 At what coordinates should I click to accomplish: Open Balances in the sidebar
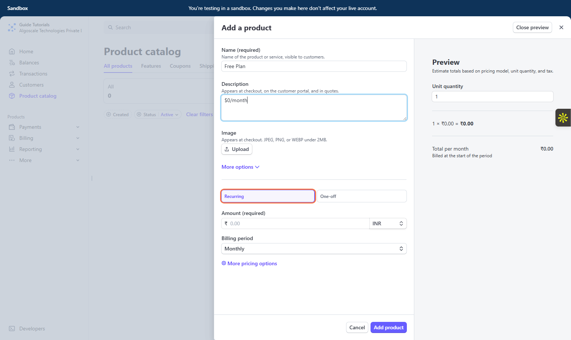(29, 63)
